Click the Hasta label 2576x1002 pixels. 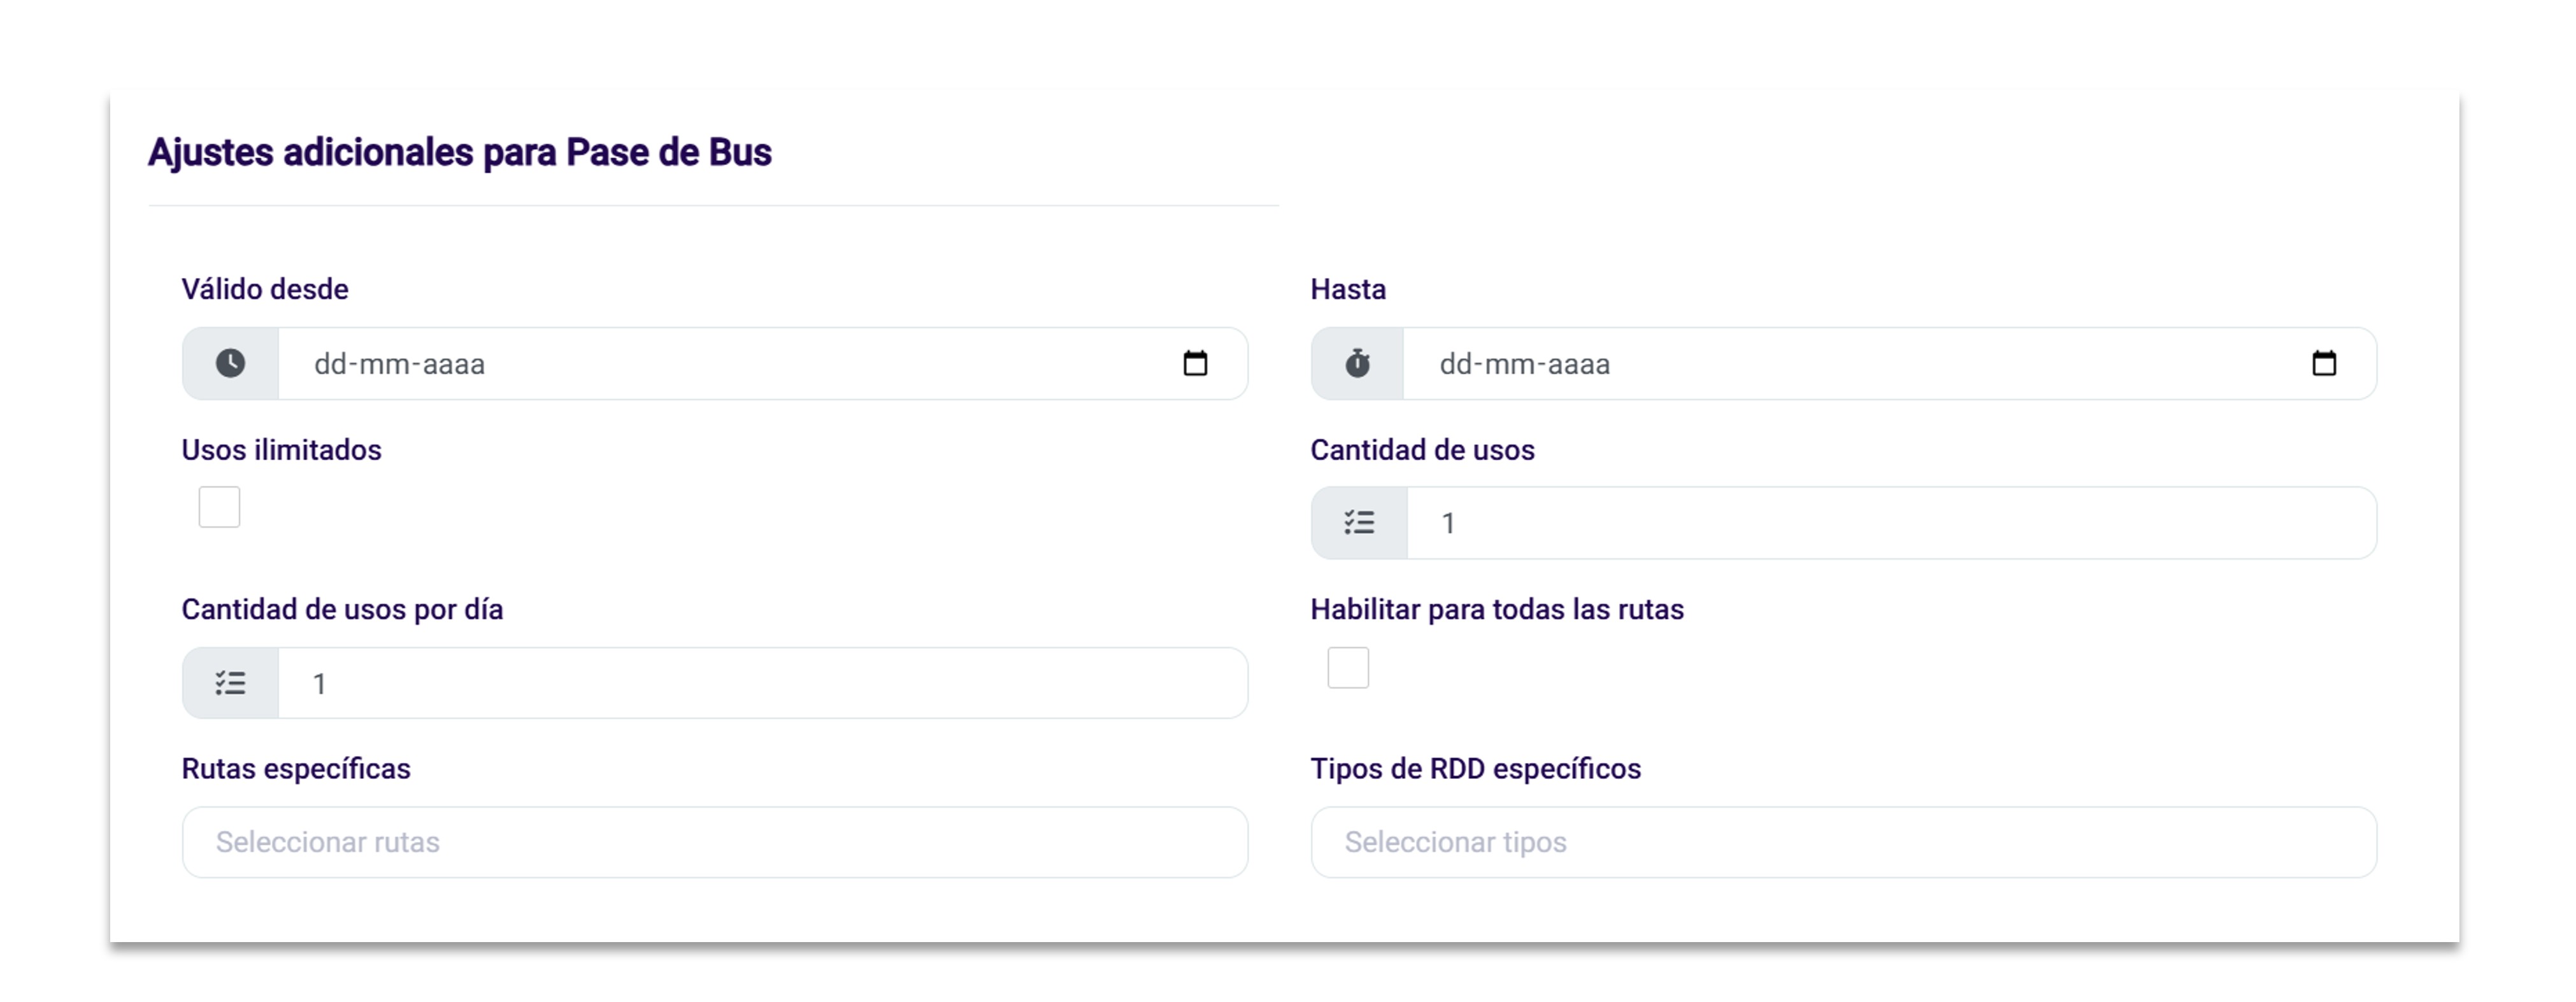[x=1348, y=289]
